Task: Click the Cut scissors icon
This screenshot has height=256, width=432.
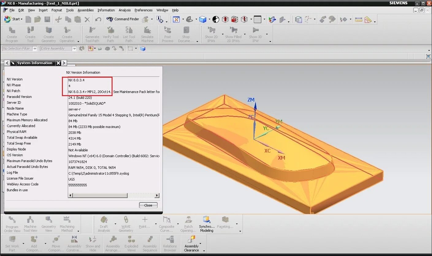Action: pos(59,19)
